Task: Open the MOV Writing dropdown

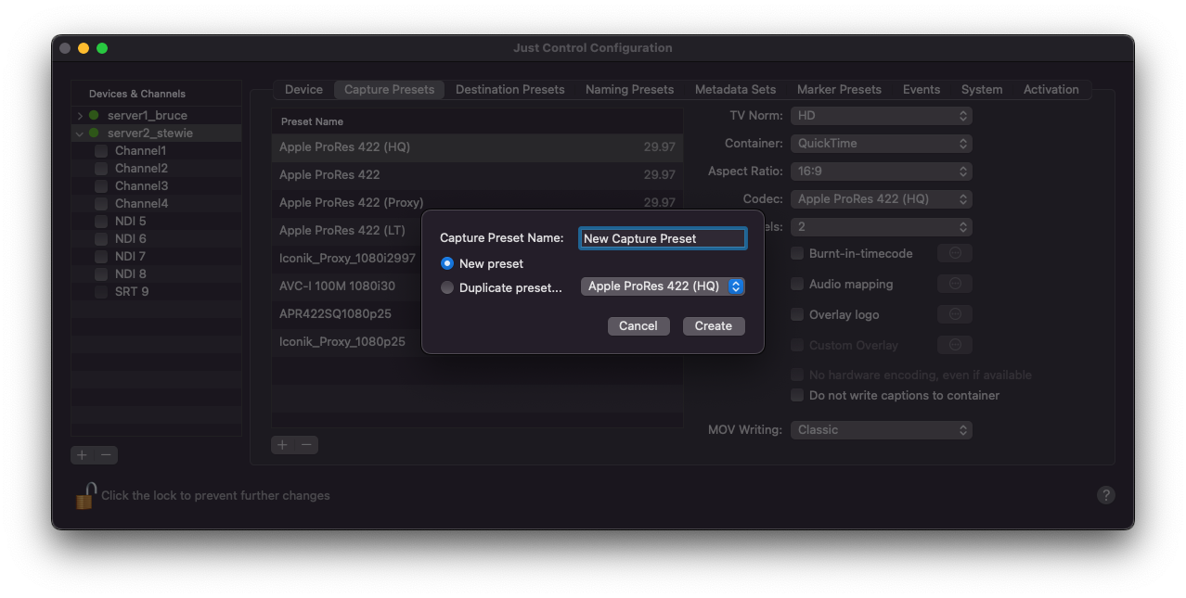Action: coord(881,429)
